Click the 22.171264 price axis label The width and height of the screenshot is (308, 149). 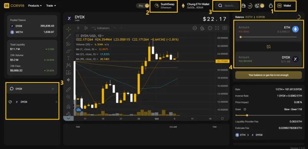(x=222, y=61)
